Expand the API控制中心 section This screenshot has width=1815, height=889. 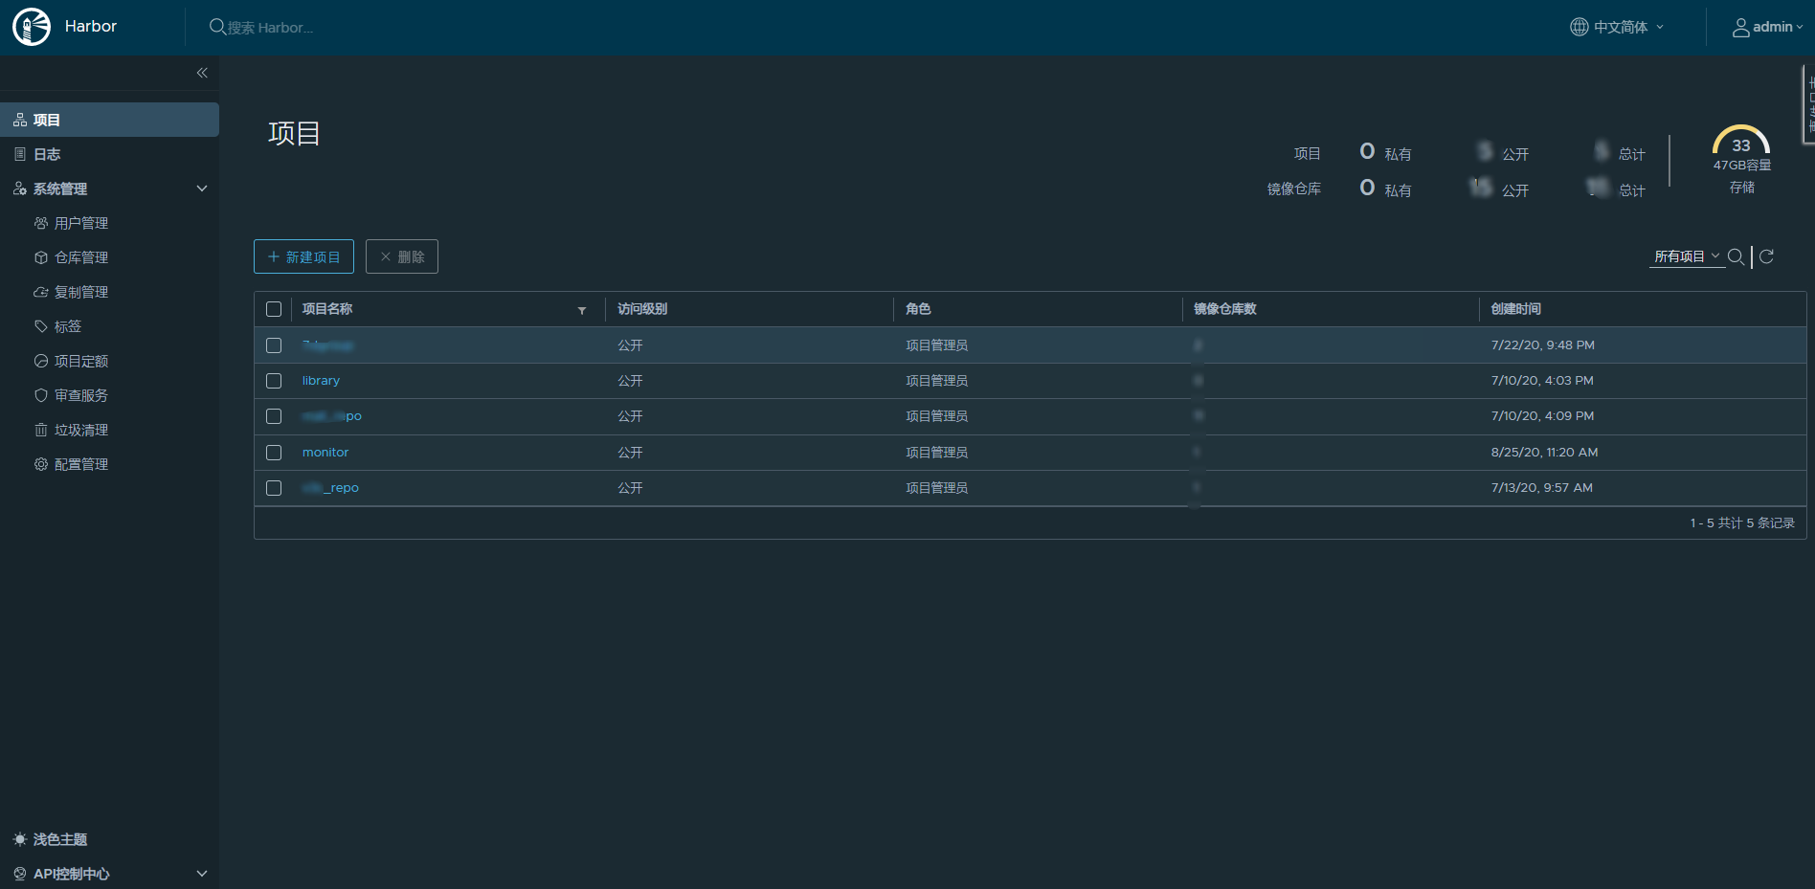click(x=202, y=874)
